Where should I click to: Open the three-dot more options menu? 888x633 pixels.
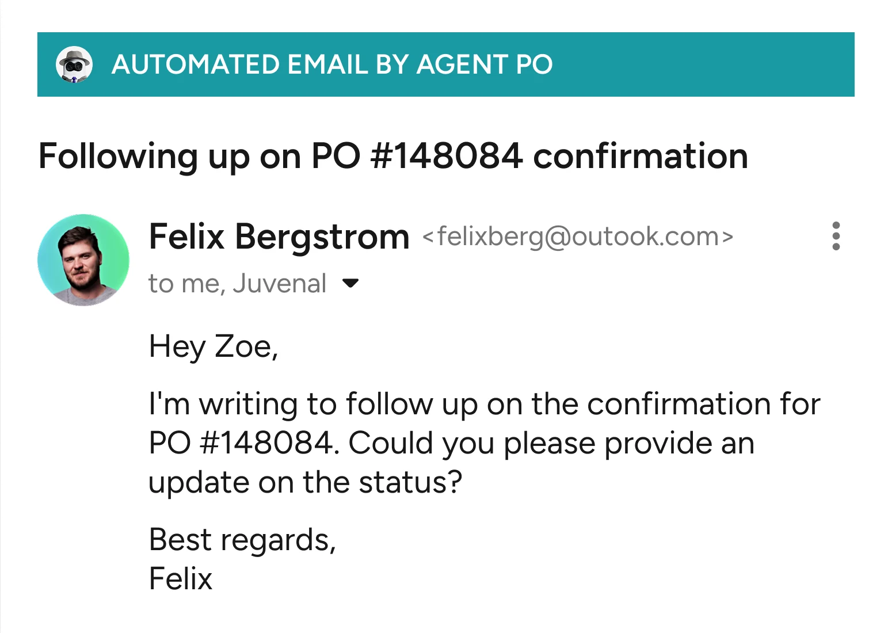click(836, 236)
